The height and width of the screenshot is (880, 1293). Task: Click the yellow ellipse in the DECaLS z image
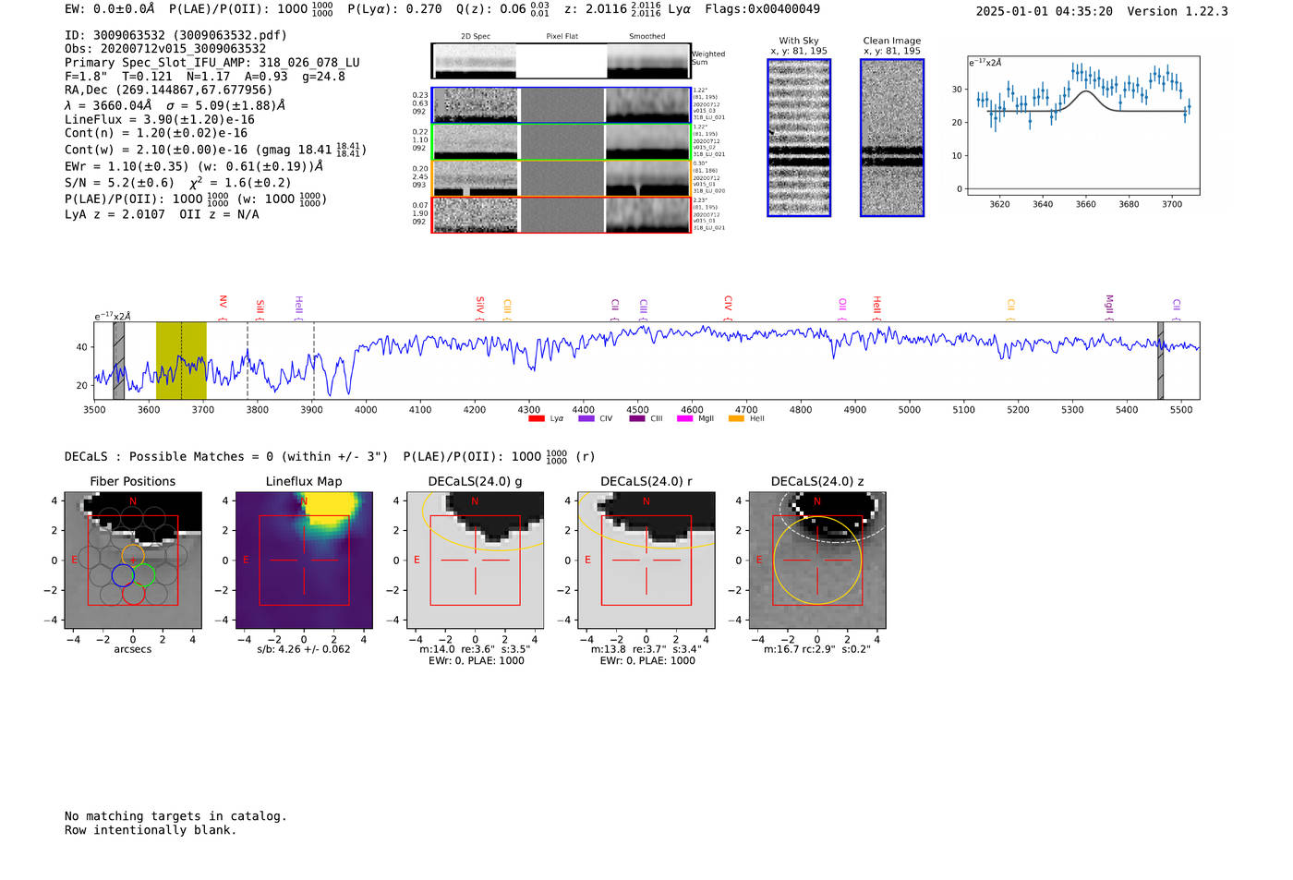click(x=817, y=561)
